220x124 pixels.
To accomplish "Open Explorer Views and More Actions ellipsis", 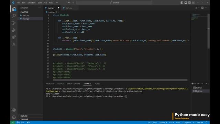I will pos(40,8).
